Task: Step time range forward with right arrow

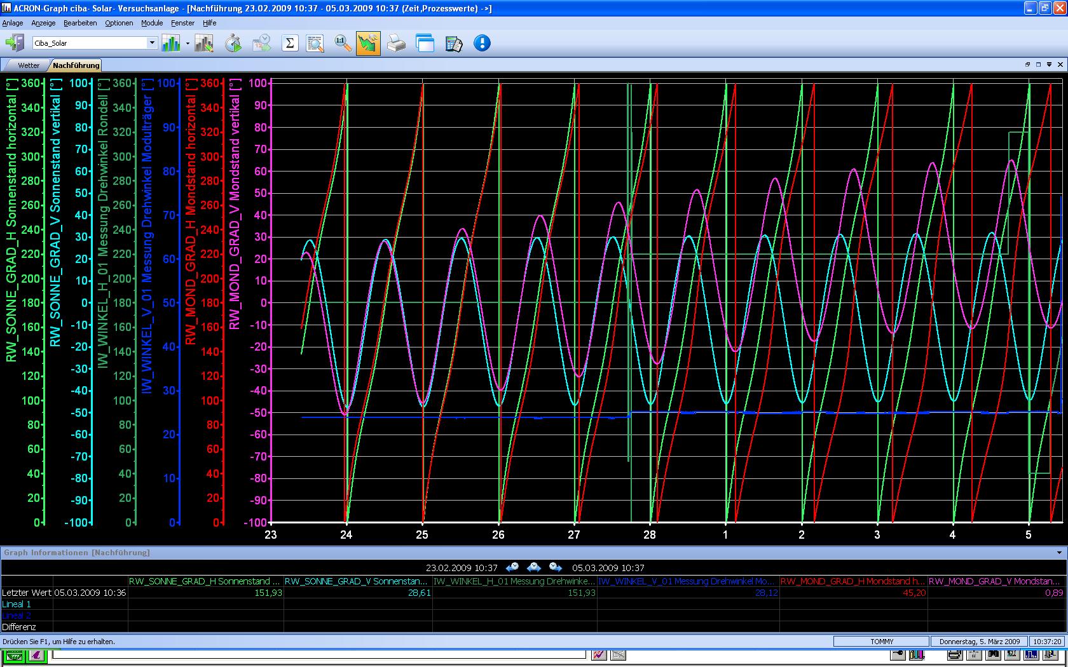Action: pyautogui.click(x=556, y=567)
